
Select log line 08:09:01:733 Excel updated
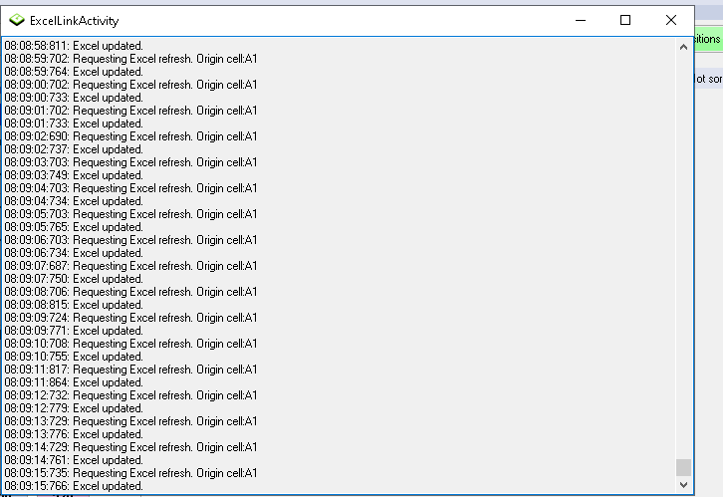(74, 124)
